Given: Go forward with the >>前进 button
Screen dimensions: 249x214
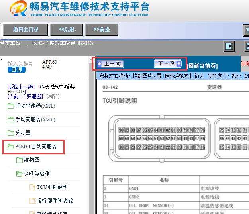Looking at the screenshot, I should click(102, 30).
